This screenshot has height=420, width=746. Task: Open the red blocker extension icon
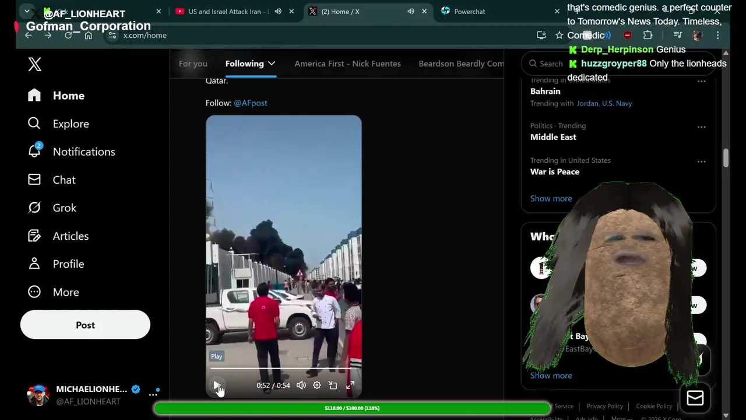[627, 36]
